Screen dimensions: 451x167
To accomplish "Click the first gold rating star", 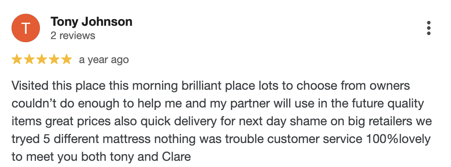I will click(17, 60).
